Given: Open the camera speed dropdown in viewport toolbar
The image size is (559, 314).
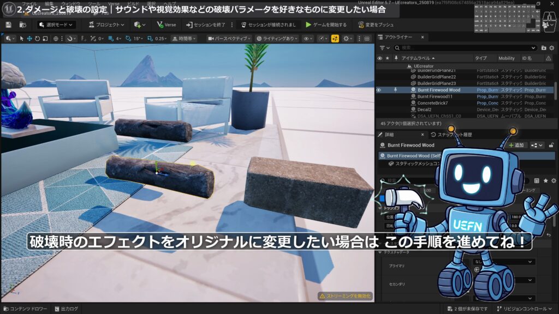Looking at the screenshot, I should 323,39.
